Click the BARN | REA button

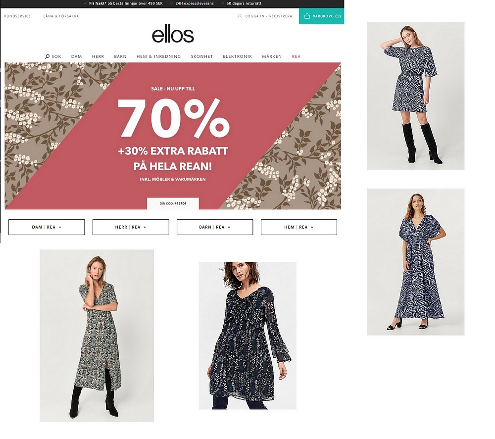215,227
